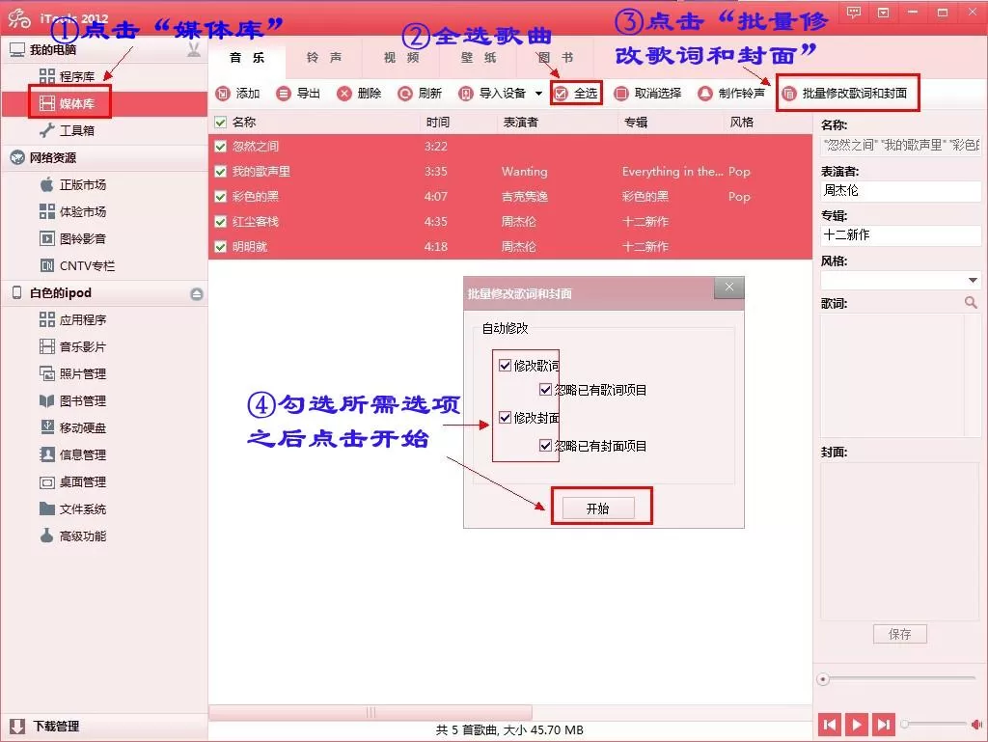
Task: Uncheck the song 彩色的黑
Action: (x=221, y=197)
